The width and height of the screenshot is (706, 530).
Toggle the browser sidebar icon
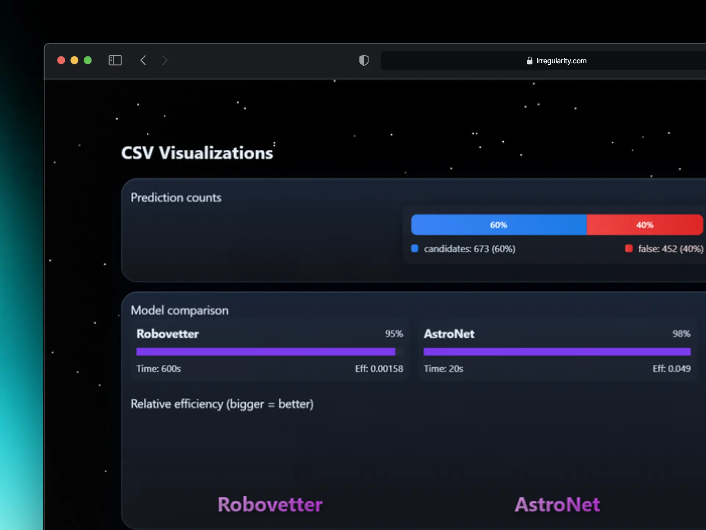[x=115, y=60]
